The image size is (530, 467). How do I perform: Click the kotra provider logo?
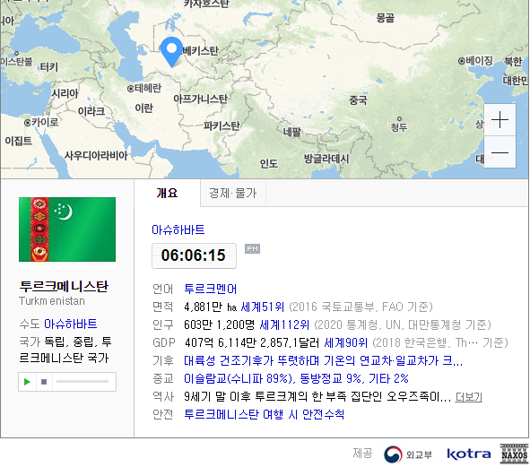pos(469,454)
